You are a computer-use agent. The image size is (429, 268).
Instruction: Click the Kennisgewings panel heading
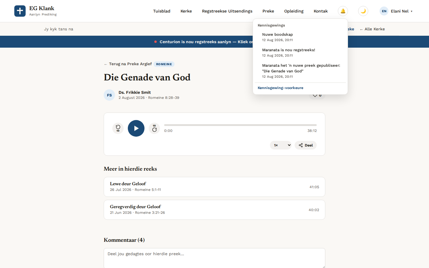click(x=271, y=25)
